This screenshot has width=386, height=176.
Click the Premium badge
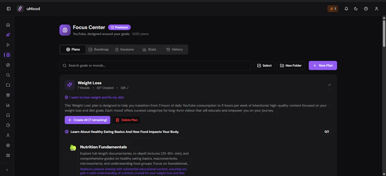pos(119,27)
